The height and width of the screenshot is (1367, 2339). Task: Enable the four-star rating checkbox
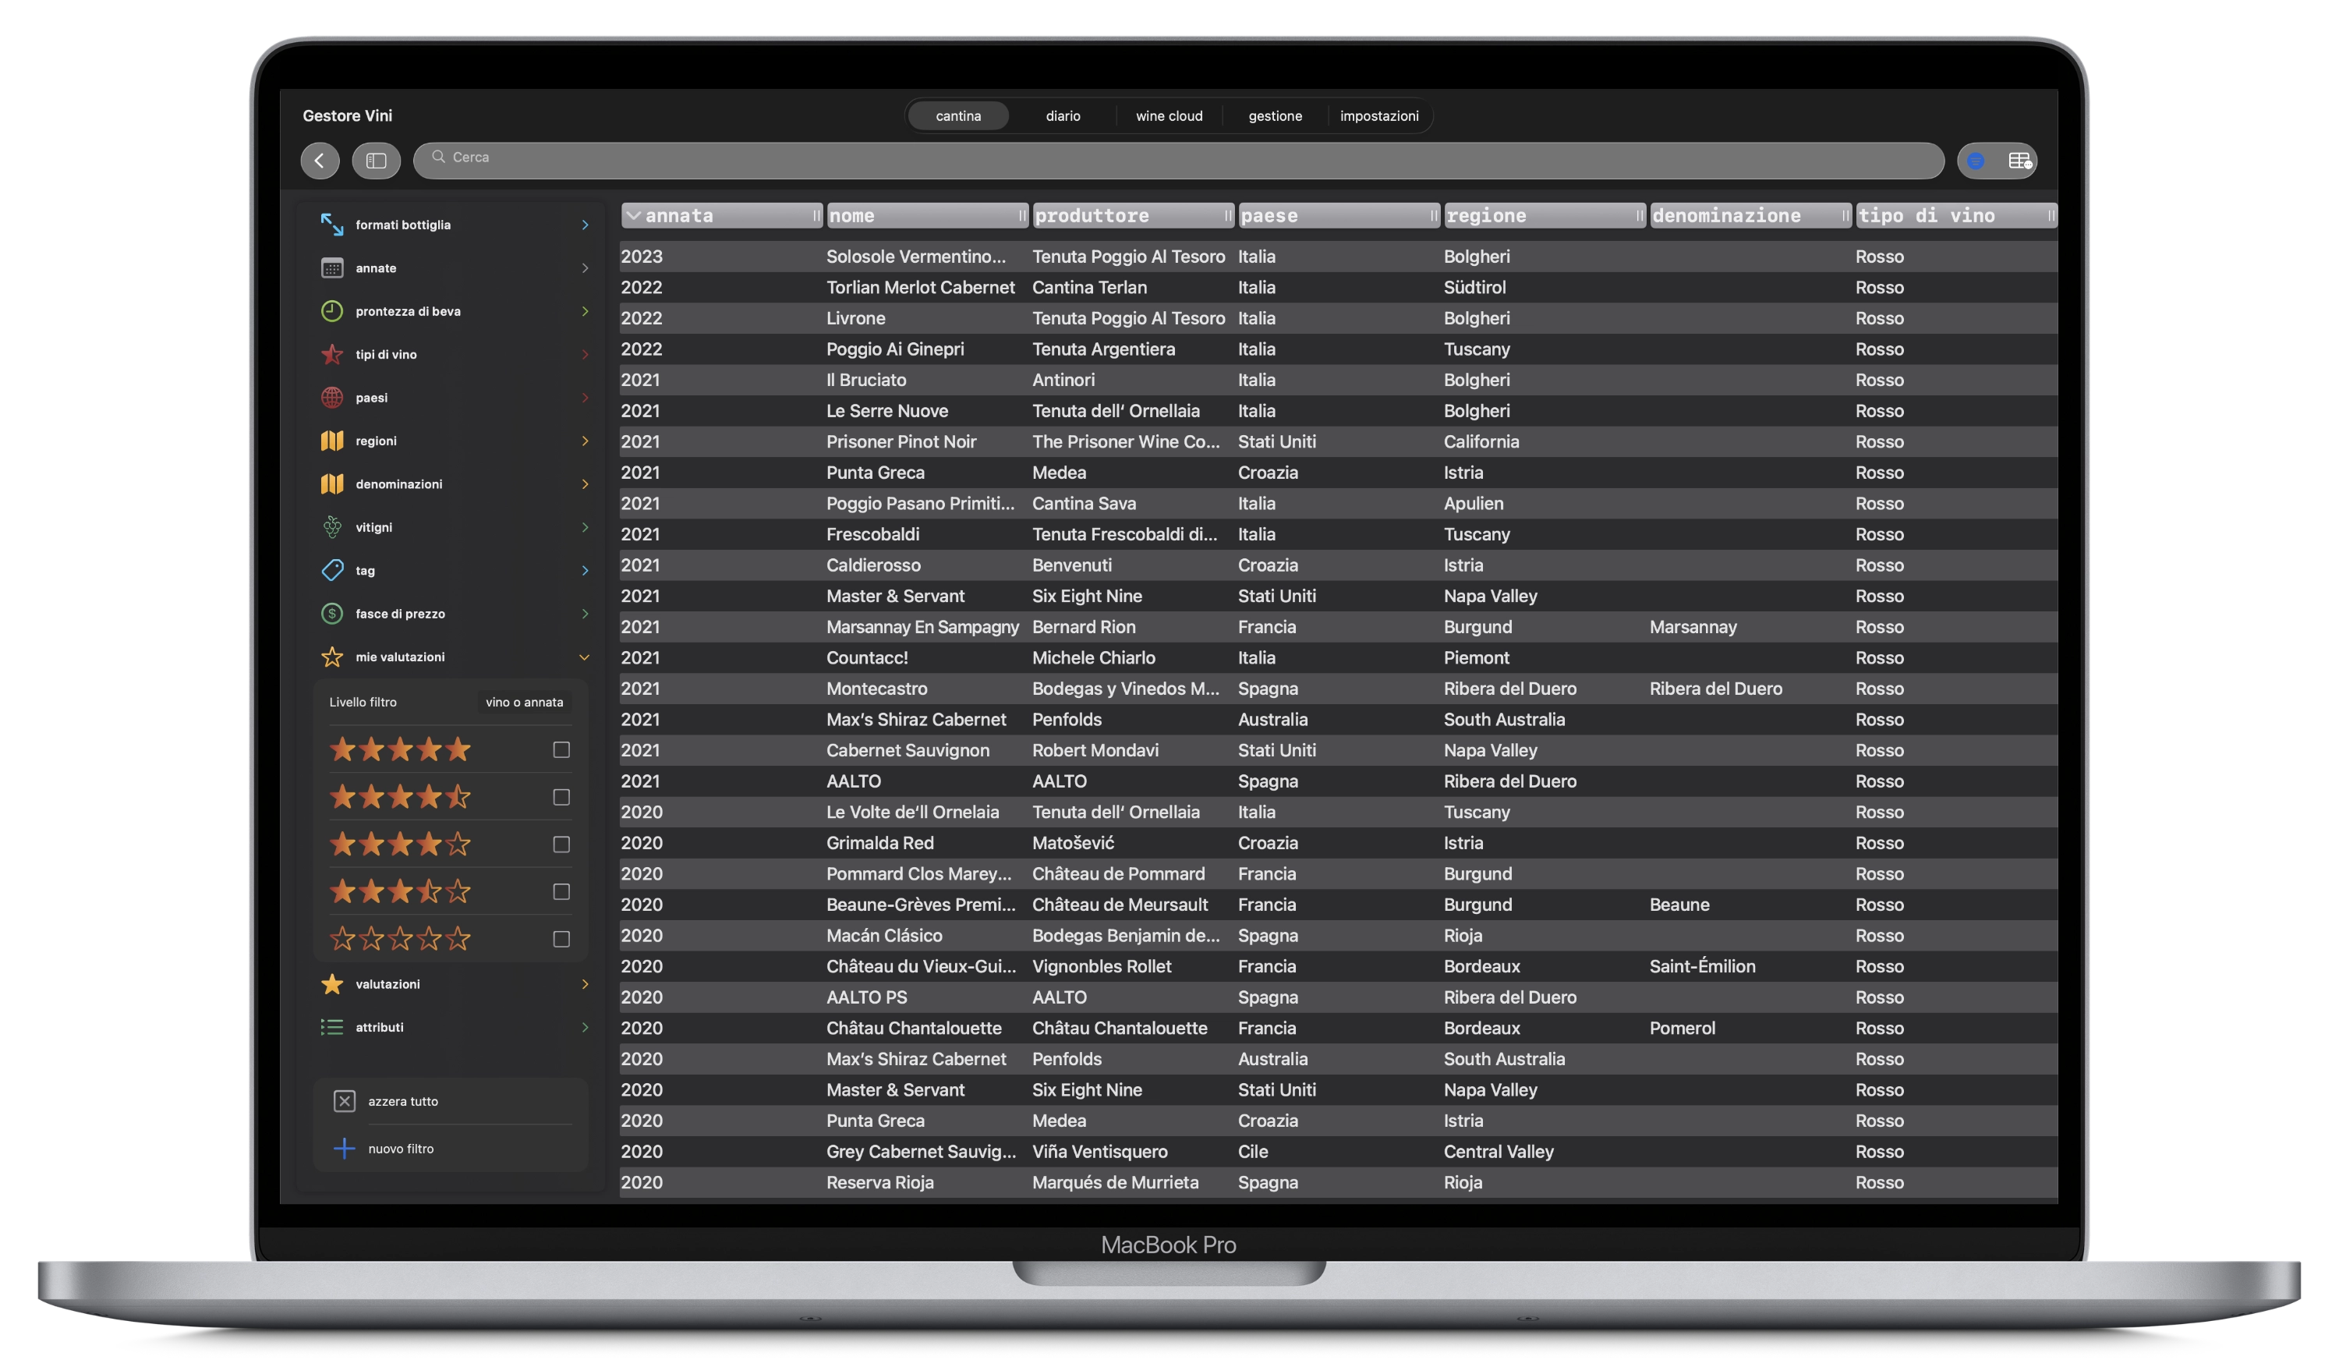coord(561,845)
